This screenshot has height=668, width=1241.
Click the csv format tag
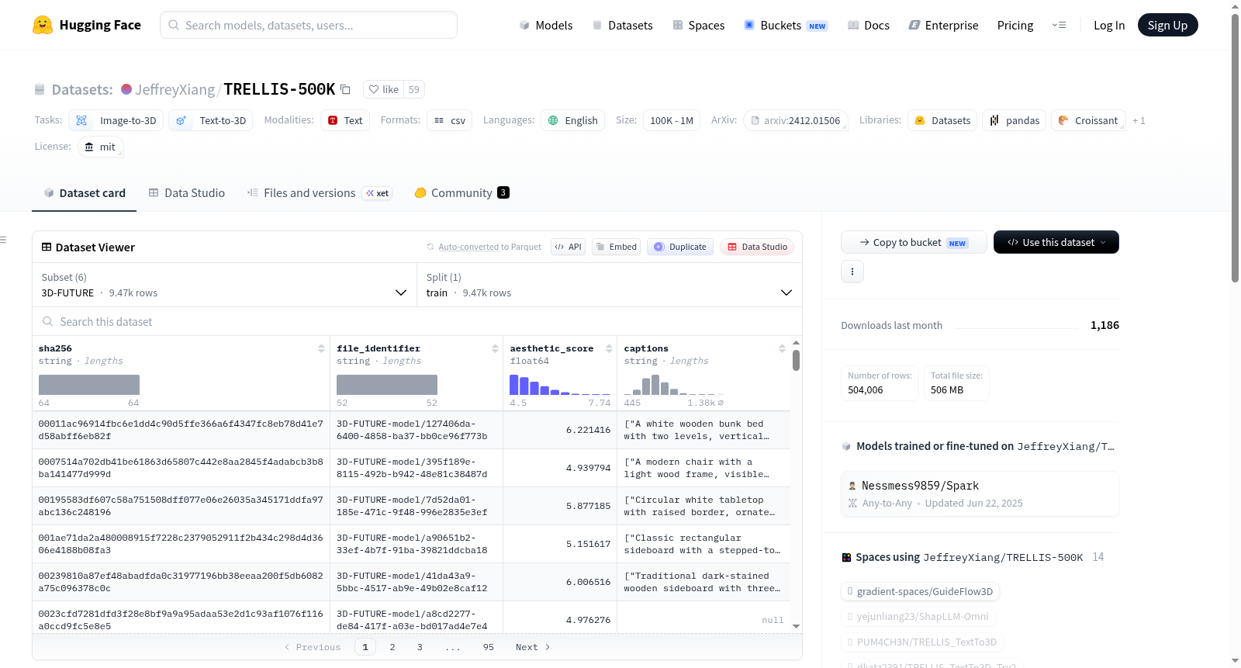pos(450,120)
